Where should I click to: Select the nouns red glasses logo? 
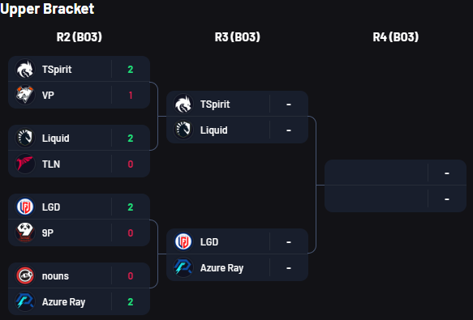pyautogui.click(x=25, y=275)
